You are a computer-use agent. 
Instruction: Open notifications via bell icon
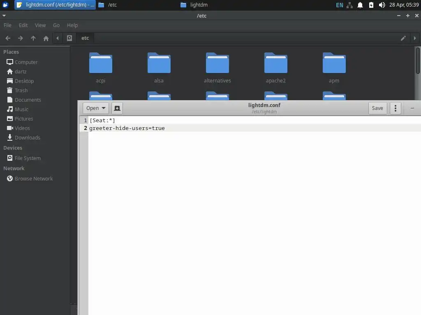pos(360,5)
